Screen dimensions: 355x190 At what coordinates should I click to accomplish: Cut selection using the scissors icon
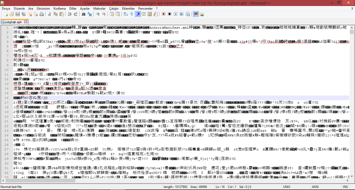[50, 14]
